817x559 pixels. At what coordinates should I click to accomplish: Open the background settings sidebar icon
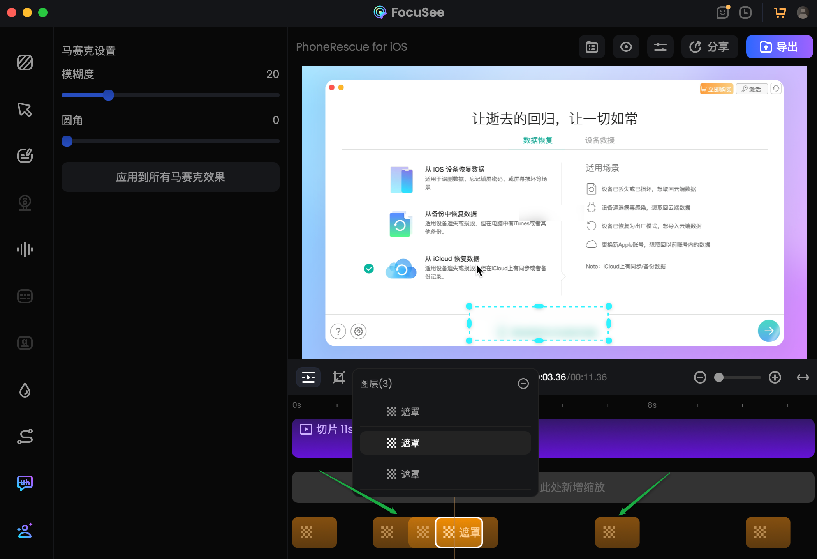pos(25,62)
